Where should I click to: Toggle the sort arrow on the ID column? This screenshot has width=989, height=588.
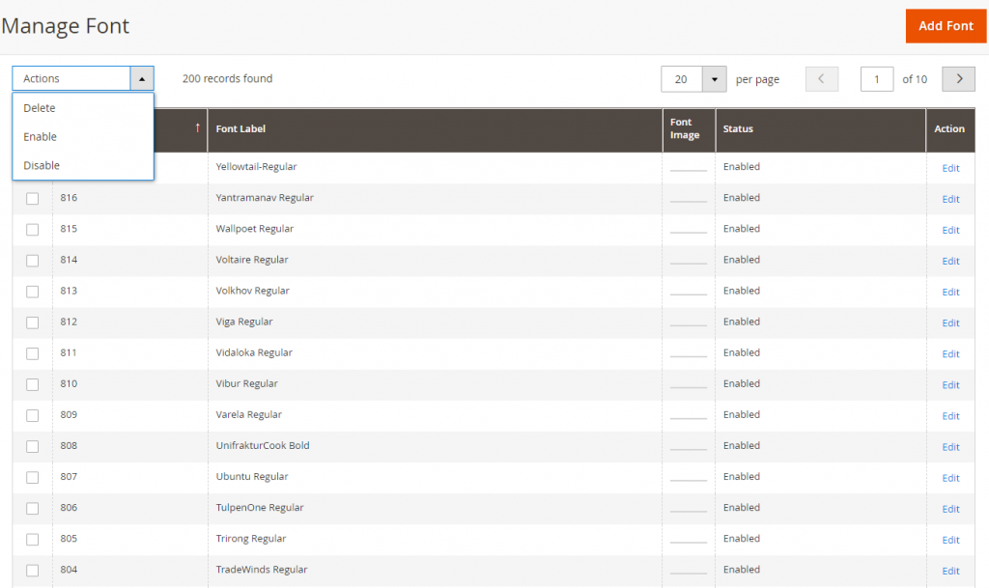point(199,128)
